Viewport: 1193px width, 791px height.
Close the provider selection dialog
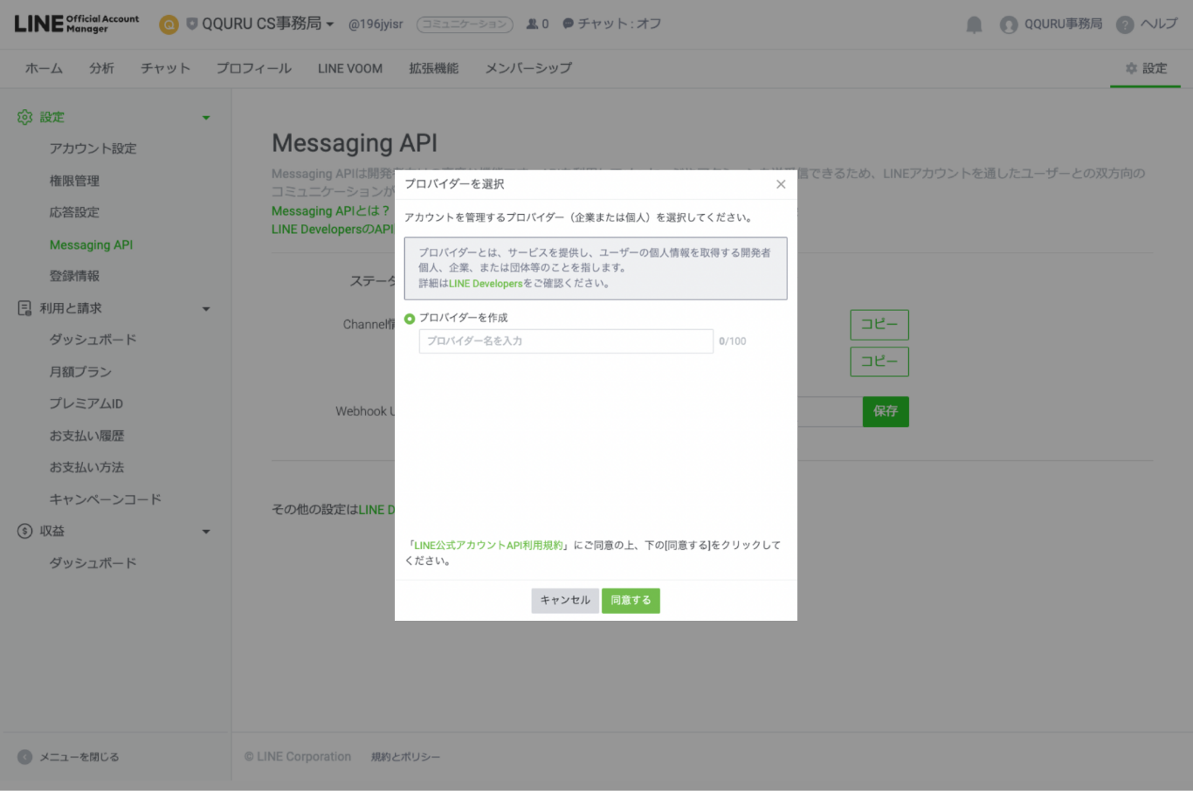point(781,184)
